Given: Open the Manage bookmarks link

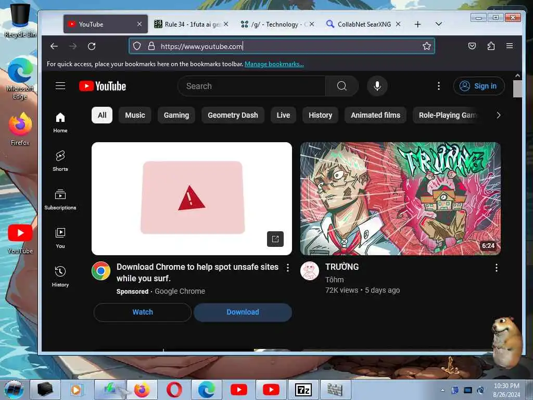Looking at the screenshot, I should point(274,64).
